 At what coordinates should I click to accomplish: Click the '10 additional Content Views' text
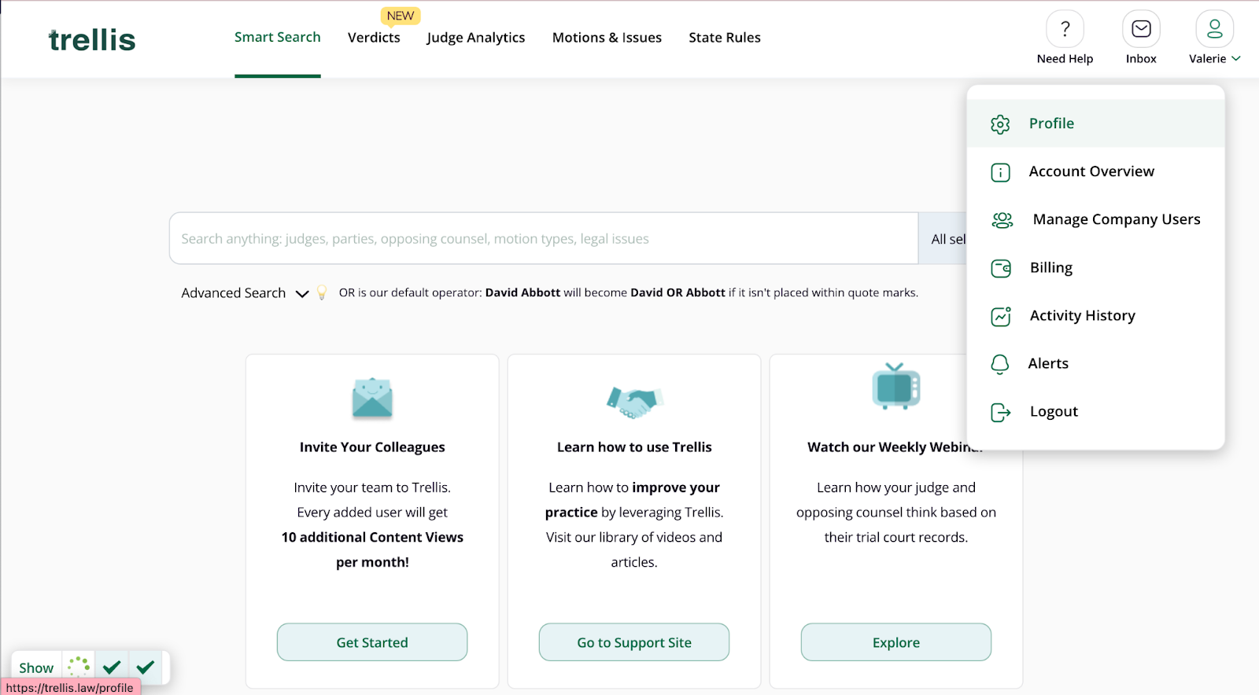click(372, 537)
